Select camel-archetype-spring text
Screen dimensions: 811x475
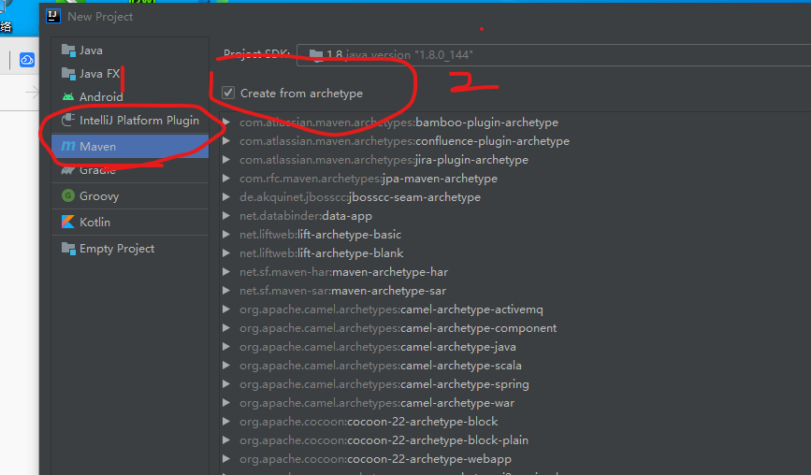click(x=465, y=384)
